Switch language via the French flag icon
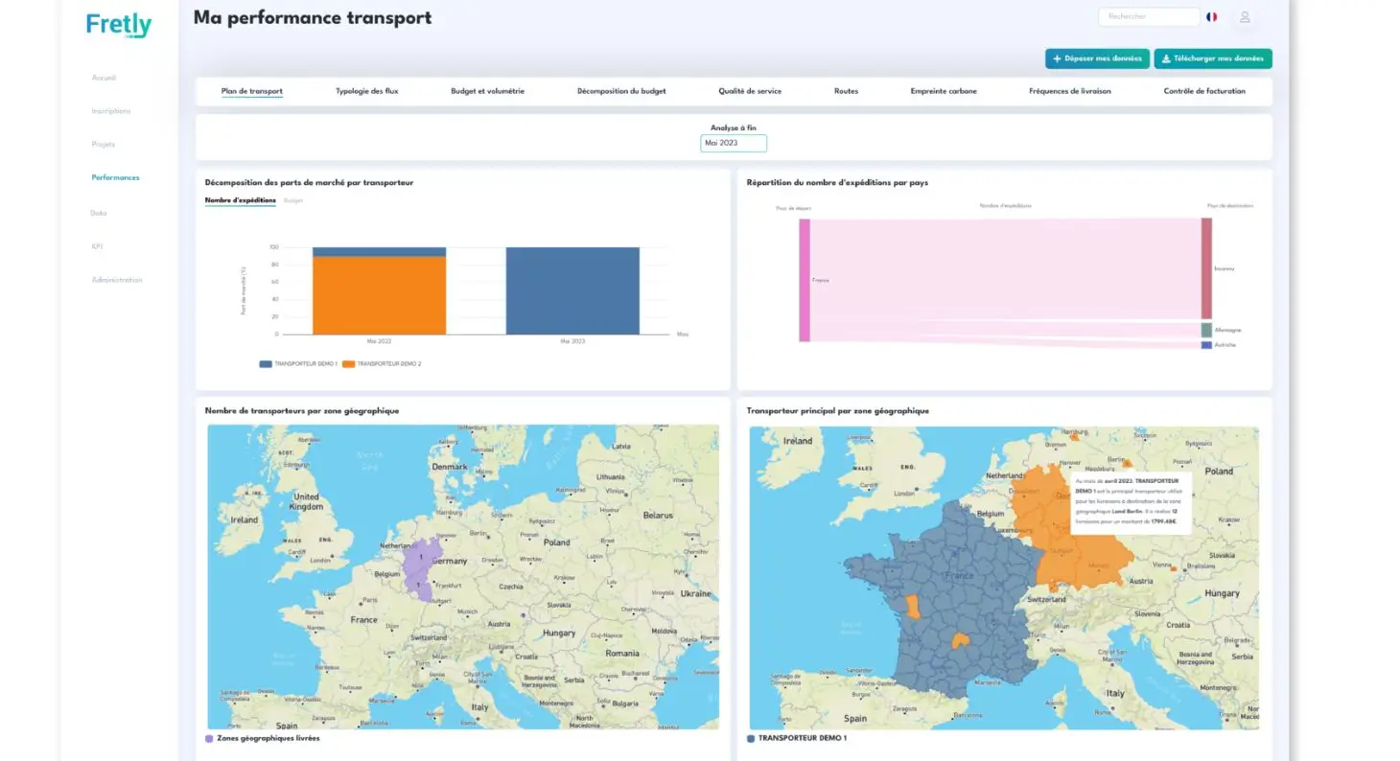The image size is (1400, 761). pyautogui.click(x=1212, y=17)
